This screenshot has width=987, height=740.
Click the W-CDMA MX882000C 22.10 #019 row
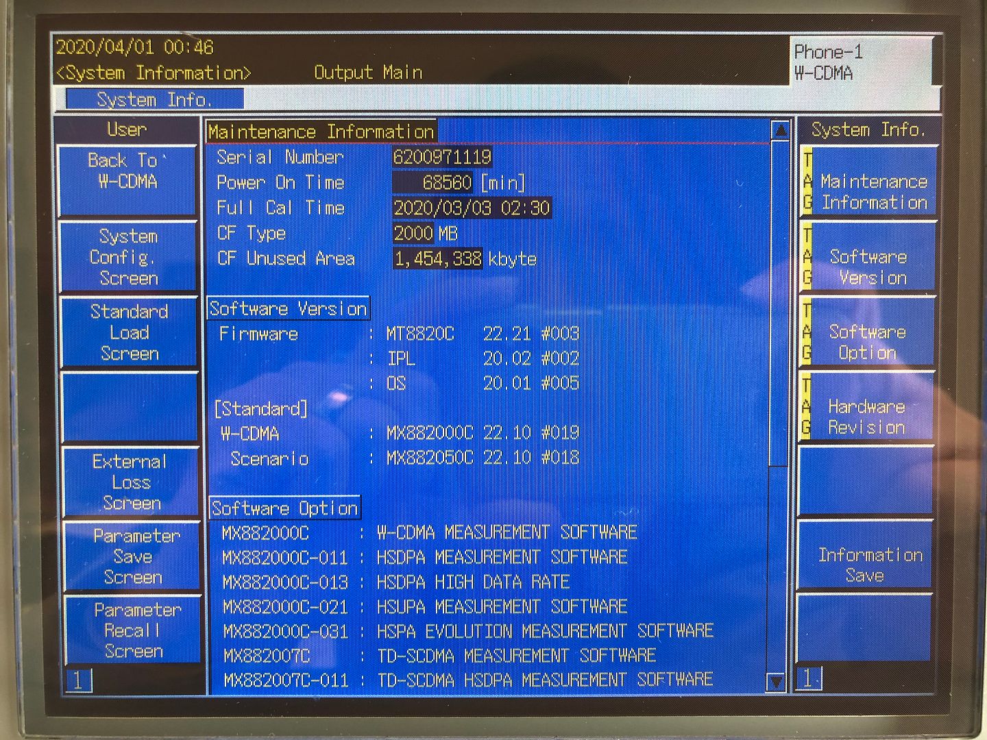click(x=400, y=434)
